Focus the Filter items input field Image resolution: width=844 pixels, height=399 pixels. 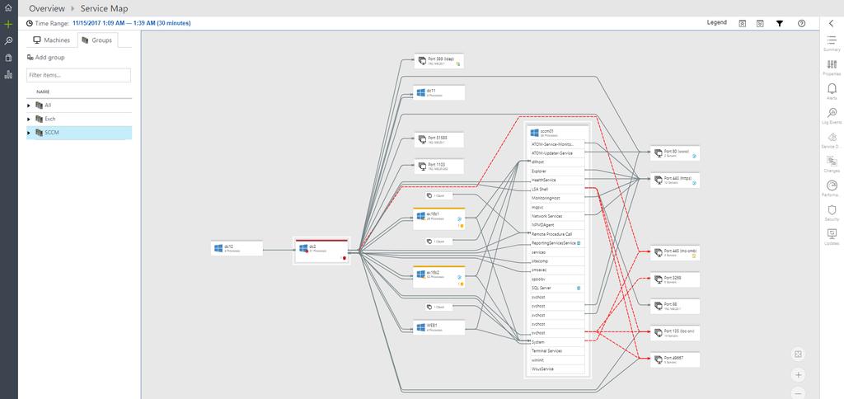78,75
